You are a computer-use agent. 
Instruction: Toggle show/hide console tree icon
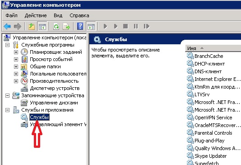(x=42, y=26)
